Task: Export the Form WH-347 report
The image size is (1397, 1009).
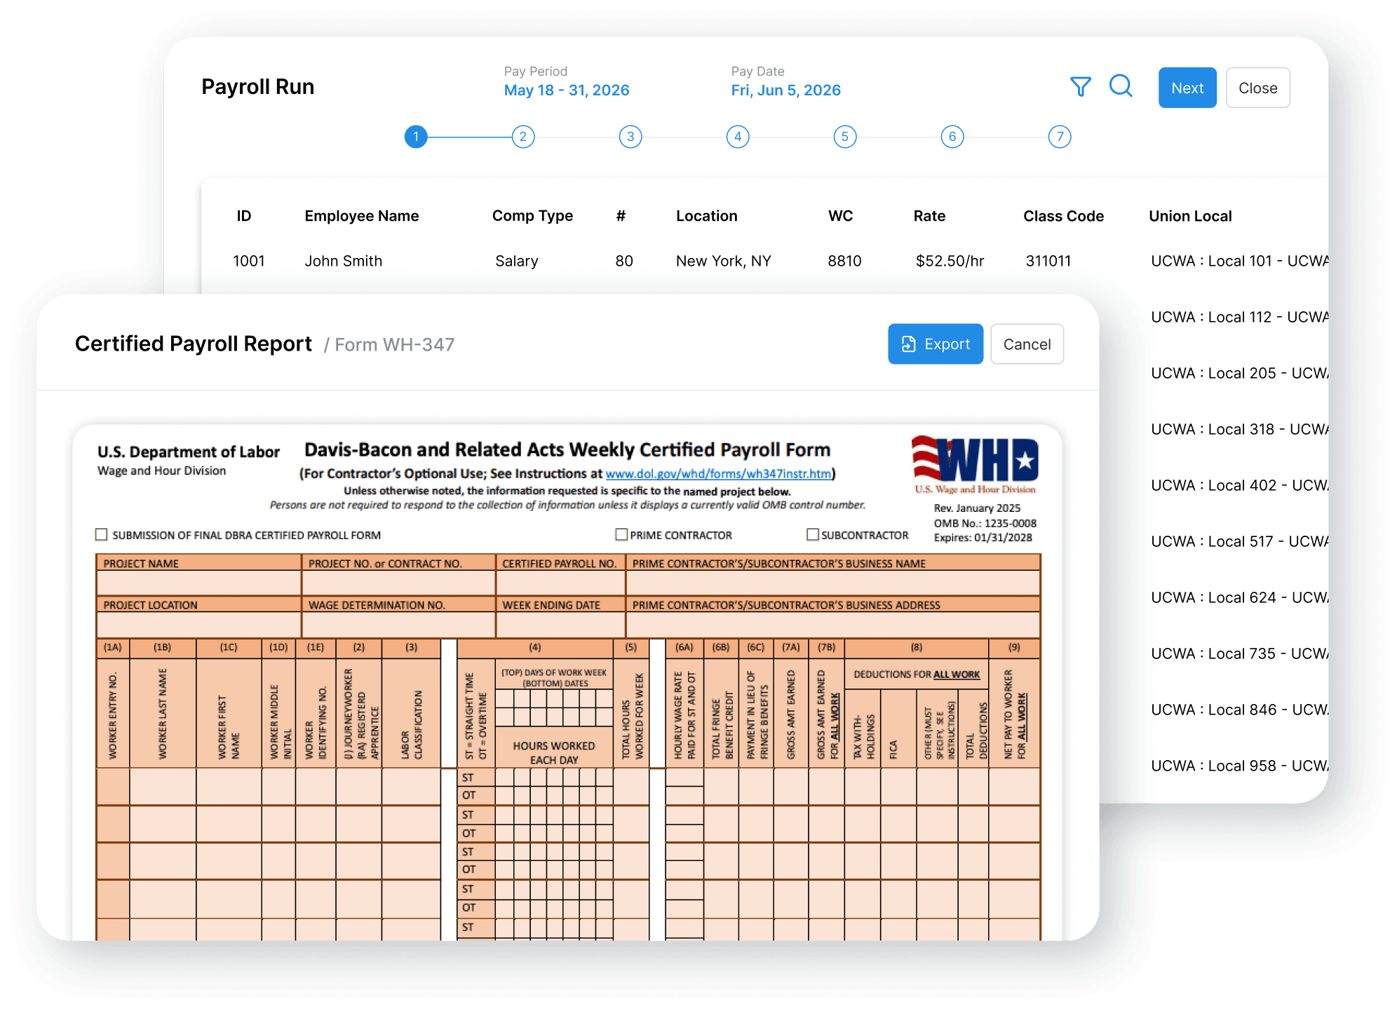Action: point(936,344)
